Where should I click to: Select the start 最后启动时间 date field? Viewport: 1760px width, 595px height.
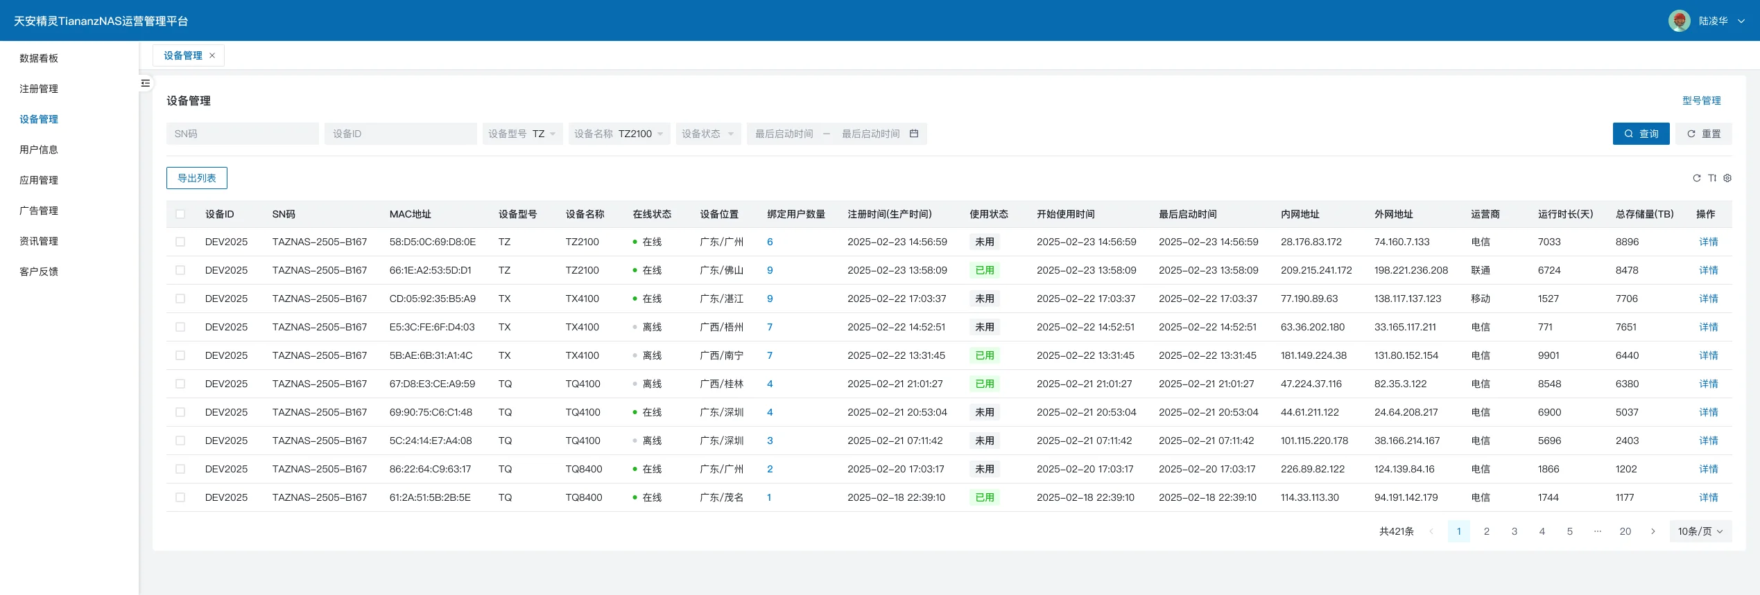point(784,134)
